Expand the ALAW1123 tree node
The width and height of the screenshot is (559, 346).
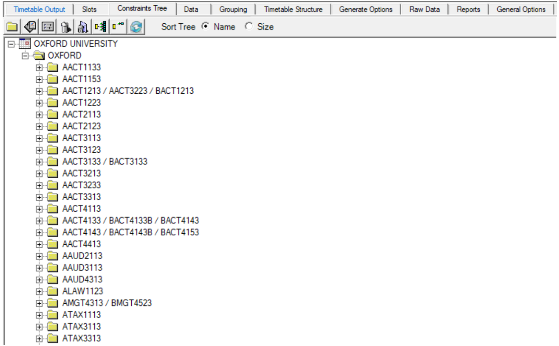(x=39, y=291)
